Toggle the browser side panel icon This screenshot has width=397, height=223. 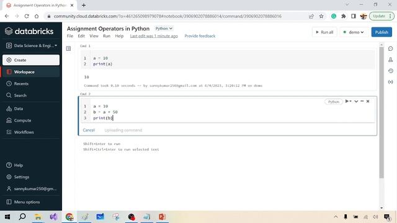(354, 16)
